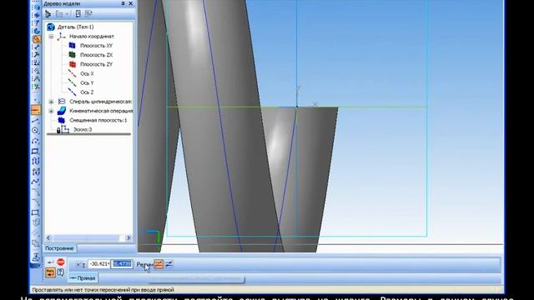Click the first coordinate field showing -30.421
534x300 pixels.
[99, 264]
